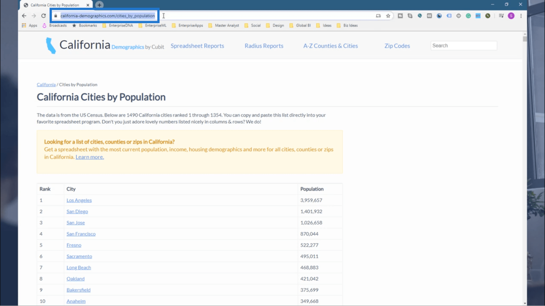Open Spreadsheet Reports navigation item
The height and width of the screenshot is (306, 545).
[197, 46]
